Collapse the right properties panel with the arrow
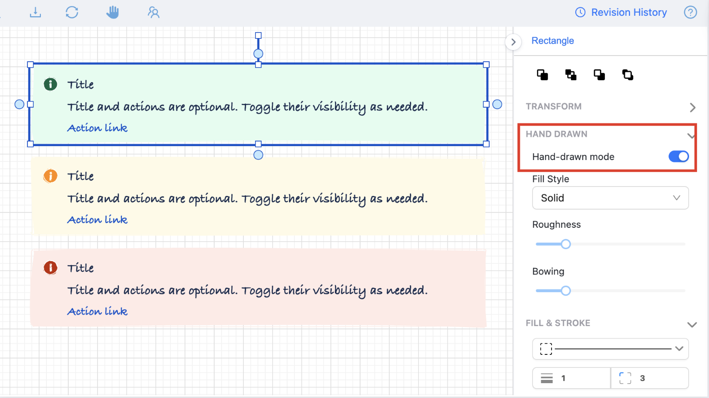The width and height of the screenshot is (709, 398). [x=513, y=42]
